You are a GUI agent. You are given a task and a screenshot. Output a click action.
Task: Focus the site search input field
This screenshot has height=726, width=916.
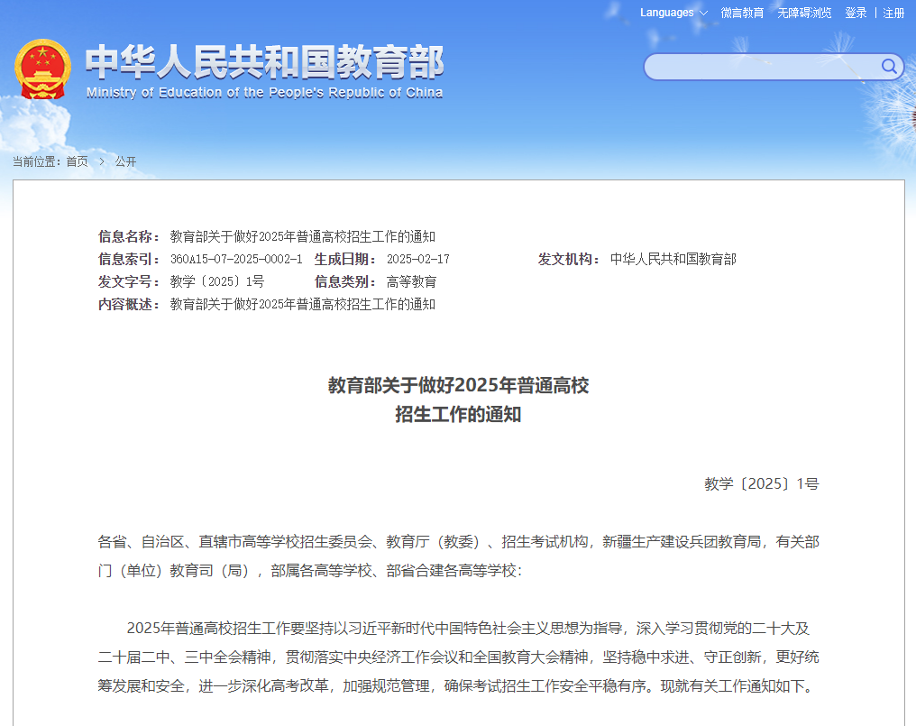pos(762,67)
